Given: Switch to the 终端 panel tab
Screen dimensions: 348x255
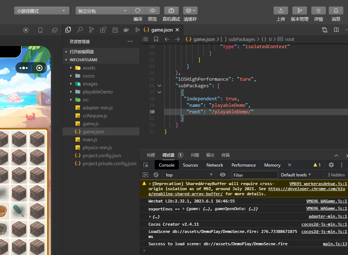Looking at the screenshot, I should tap(225, 155).
